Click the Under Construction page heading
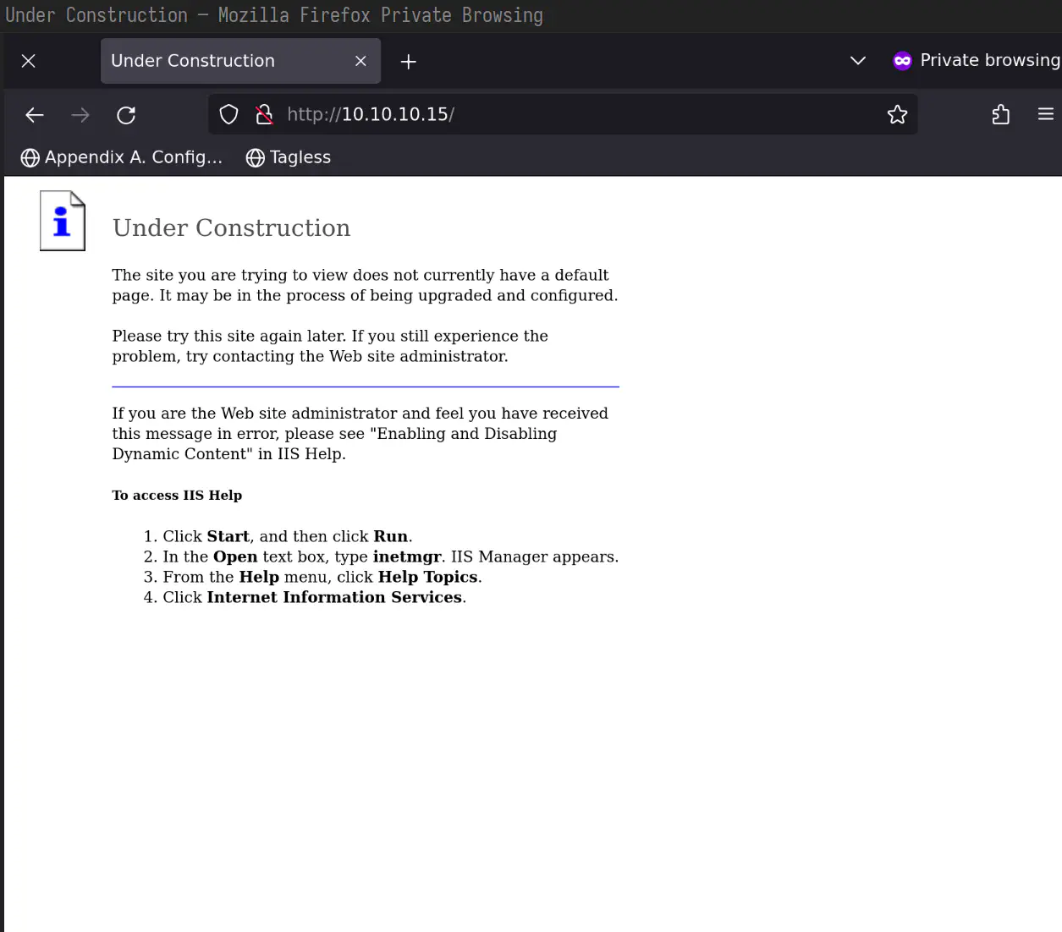Screen dimensions: 1062x932 [x=231, y=228]
